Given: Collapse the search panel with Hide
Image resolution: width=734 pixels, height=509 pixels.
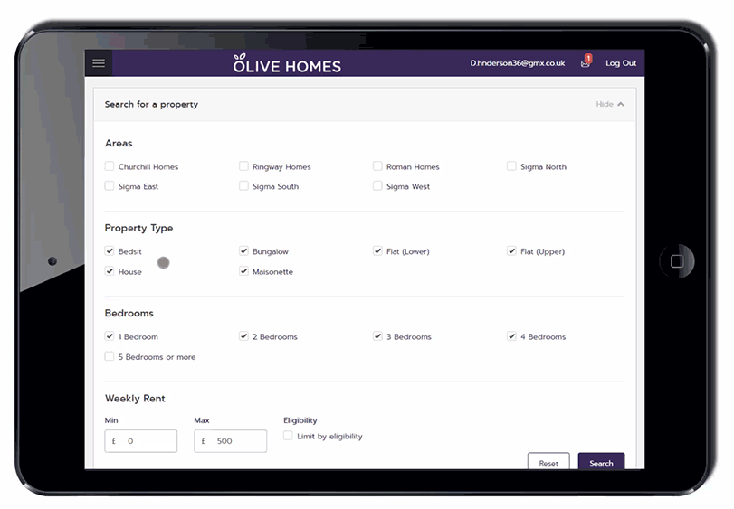Looking at the screenshot, I should coord(610,104).
